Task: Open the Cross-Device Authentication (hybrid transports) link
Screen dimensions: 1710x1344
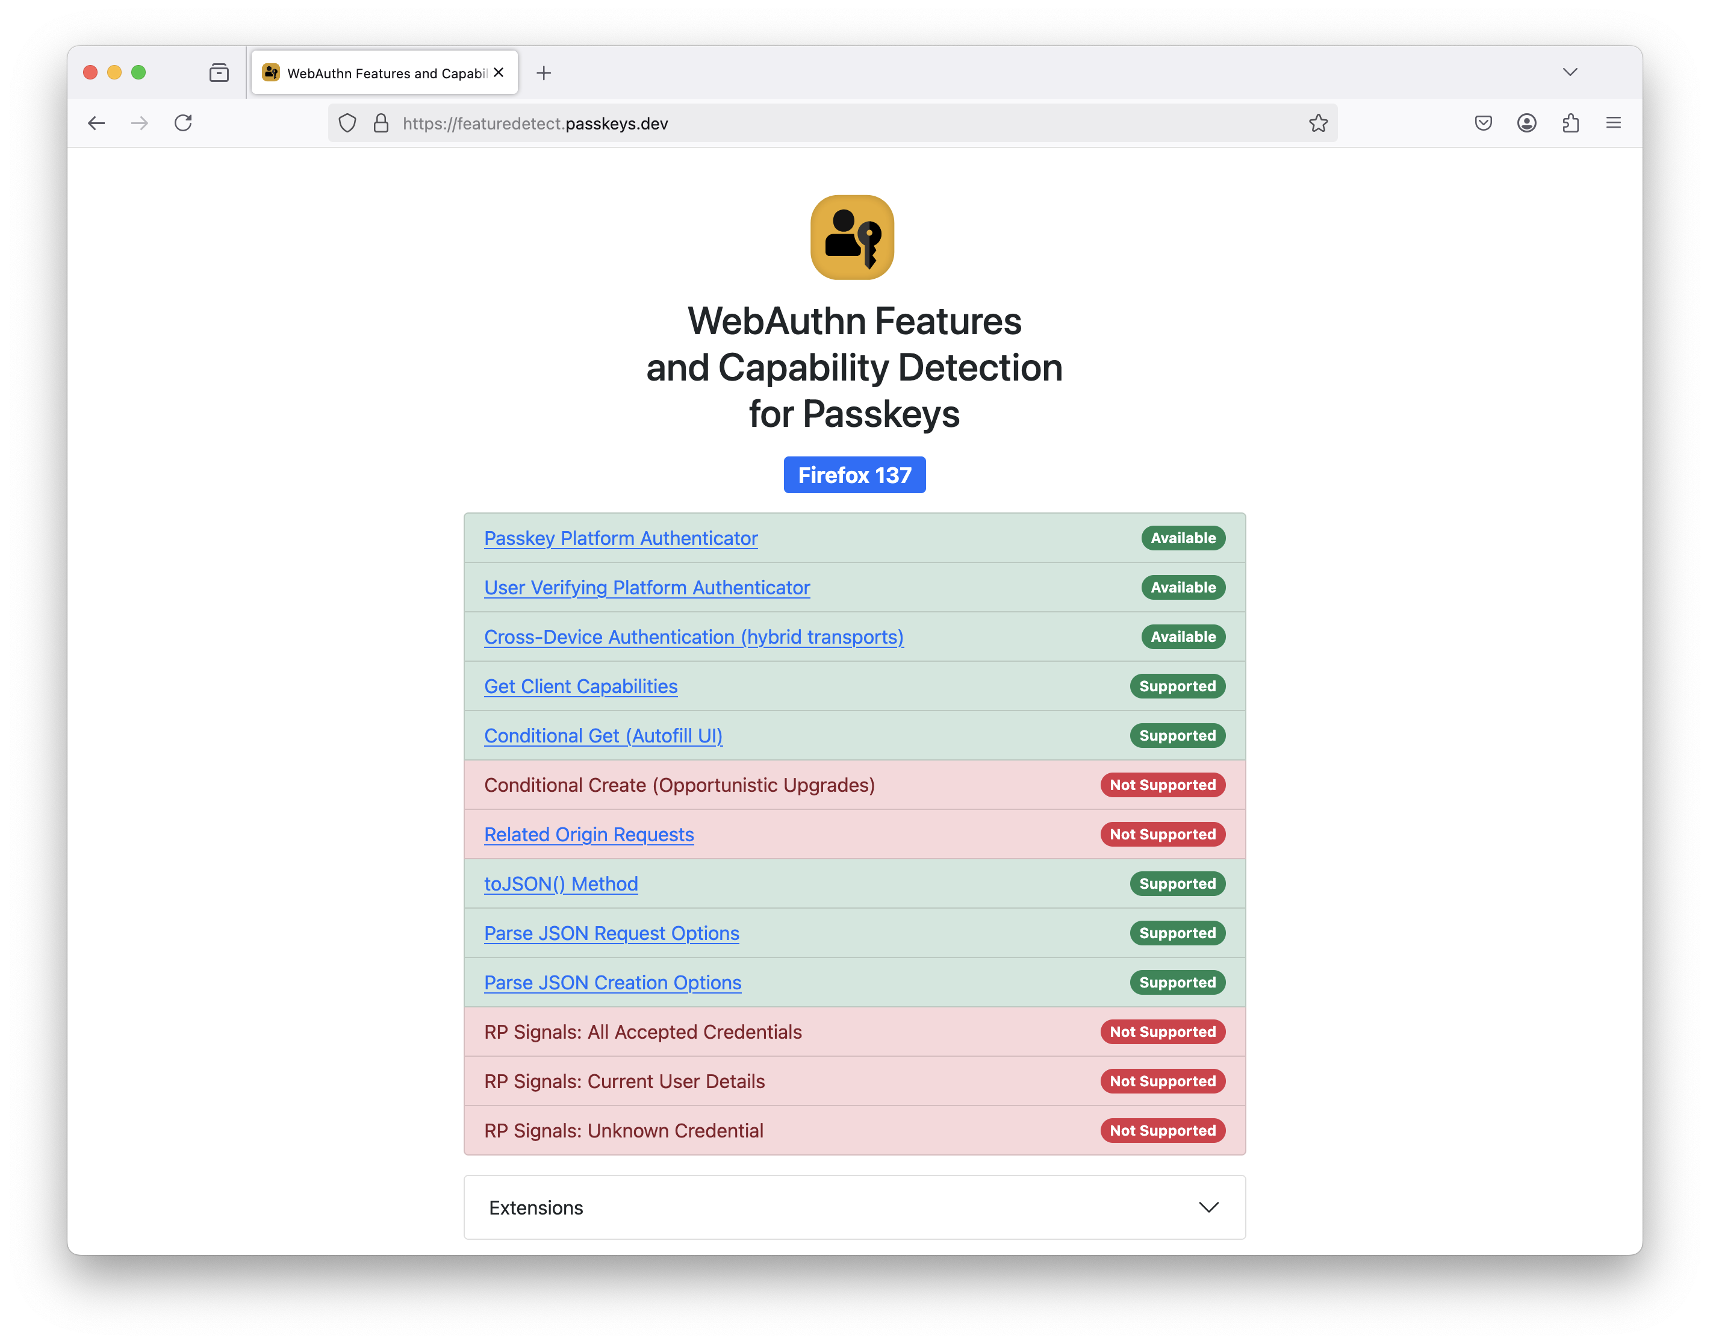Action: [x=694, y=636]
